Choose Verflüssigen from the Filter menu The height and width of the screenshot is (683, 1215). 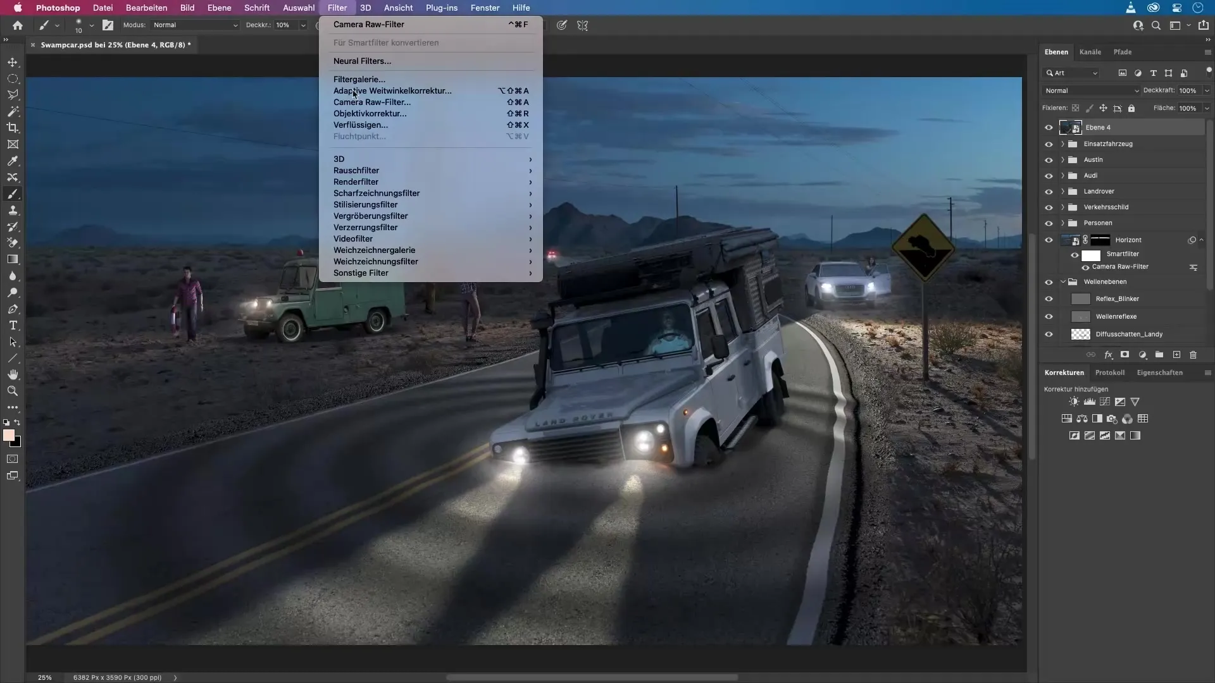[361, 125]
